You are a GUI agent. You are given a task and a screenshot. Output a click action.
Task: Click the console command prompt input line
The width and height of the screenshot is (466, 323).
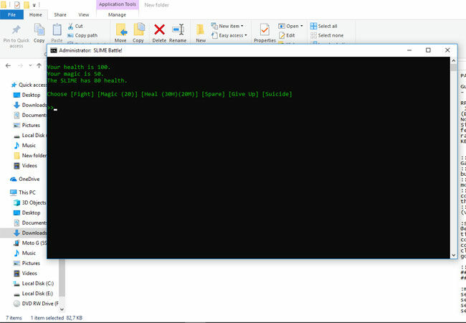(248, 108)
